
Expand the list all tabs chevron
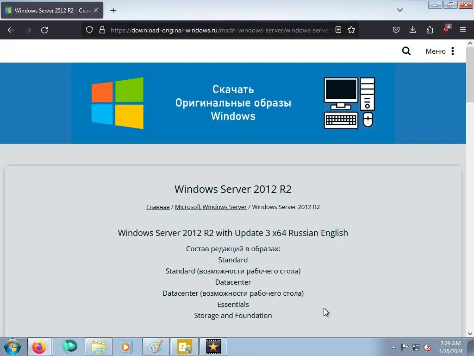[x=399, y=10]
